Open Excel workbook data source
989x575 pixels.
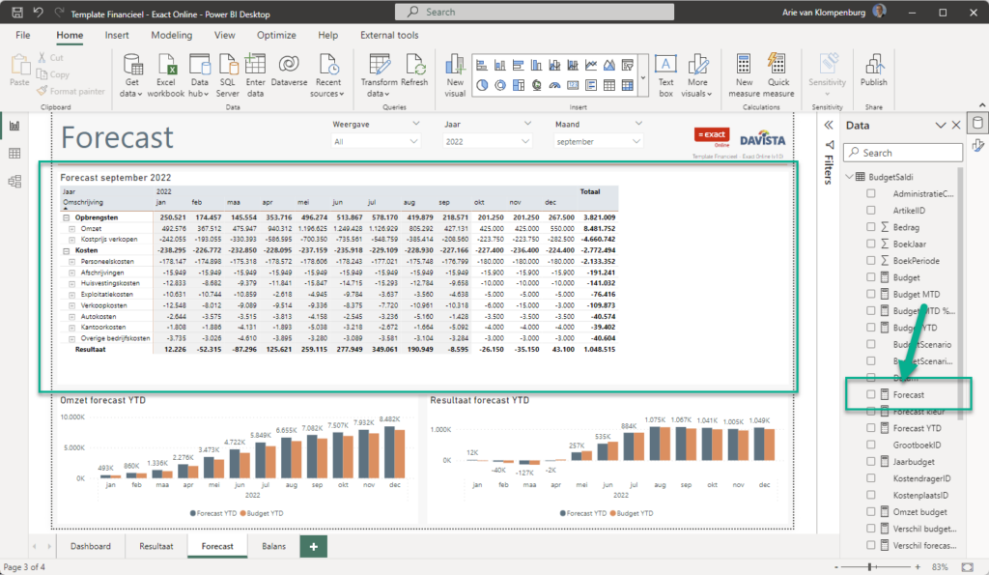pyautogui.click(x=166, y=72)
